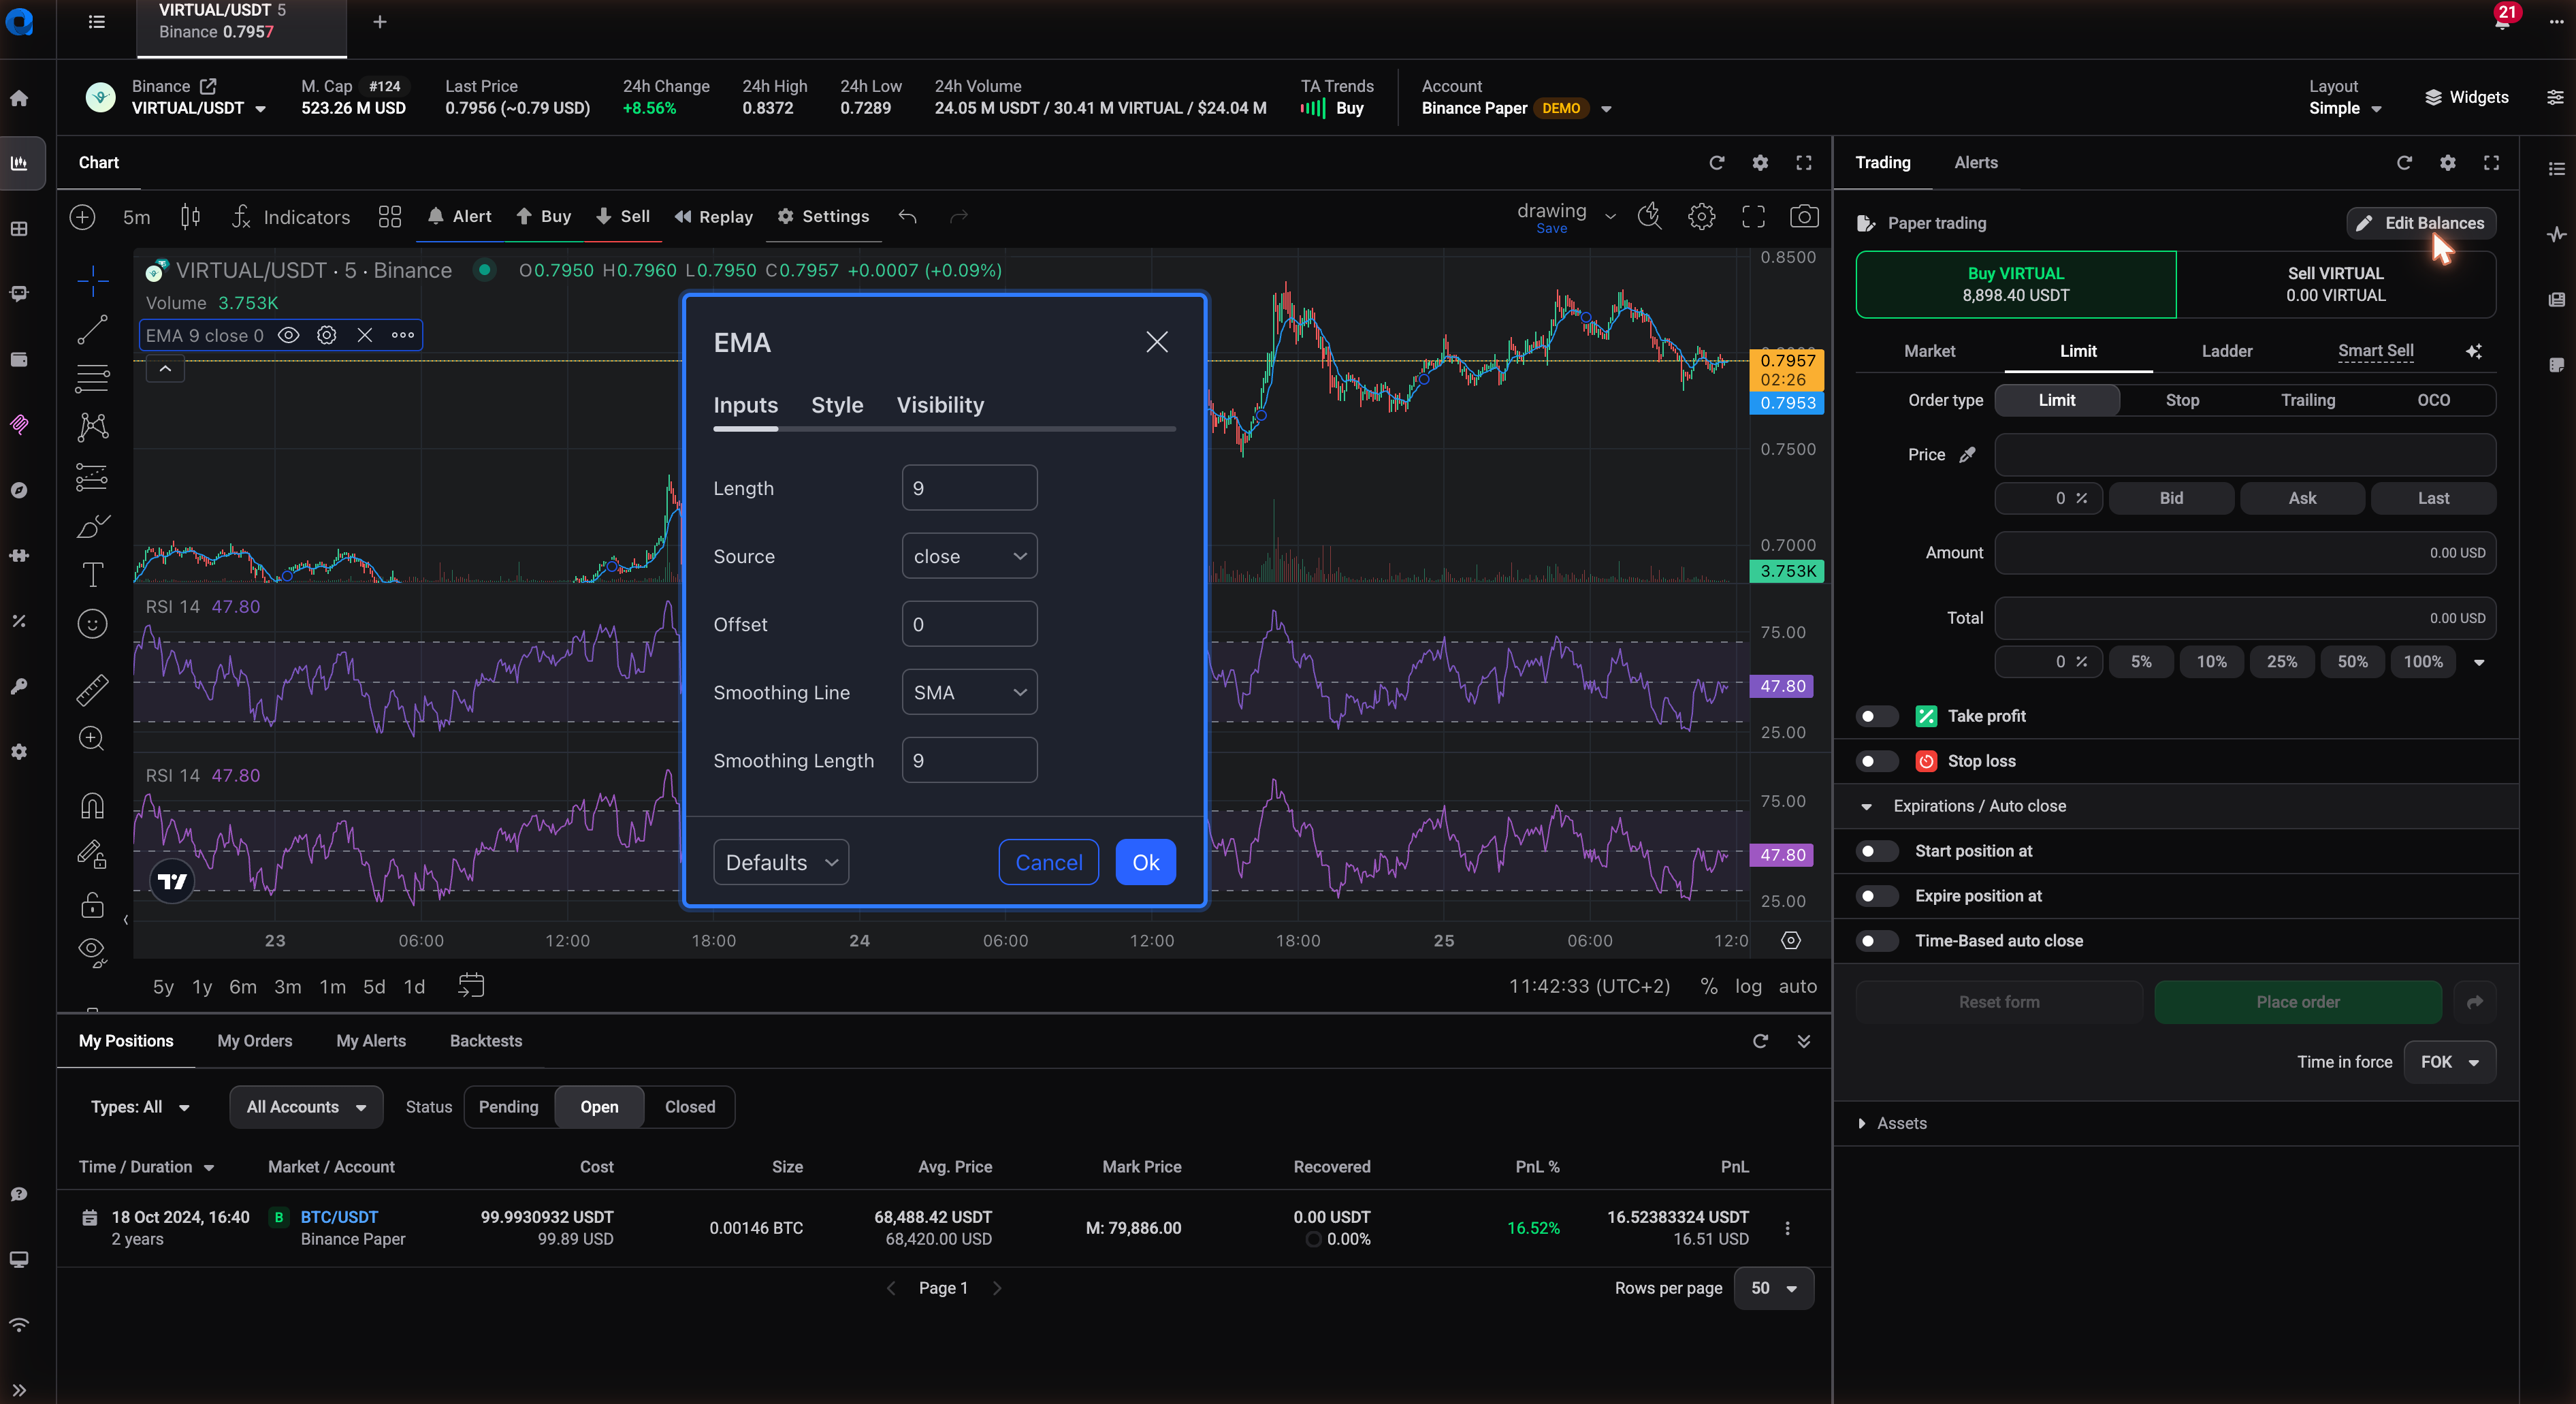Close the EMA settings dialog
The height and width of the screenshot is (1404, 2576).
1157,342
